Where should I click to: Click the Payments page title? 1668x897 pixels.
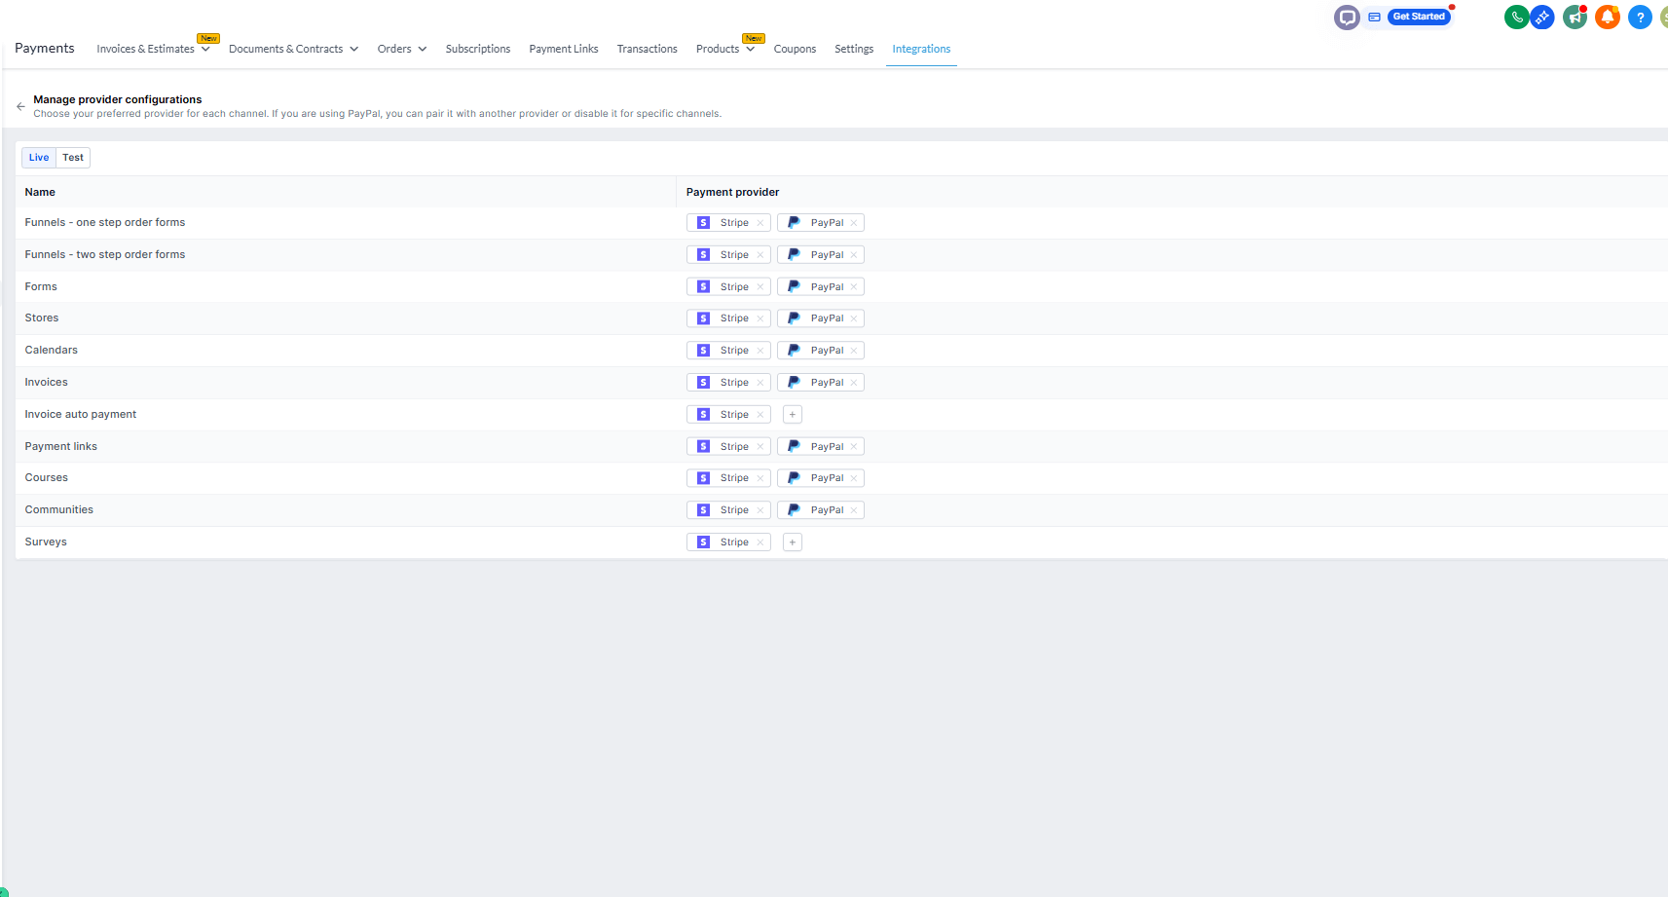click(45, 49)
